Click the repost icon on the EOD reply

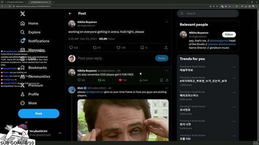(x=100, y=80)
